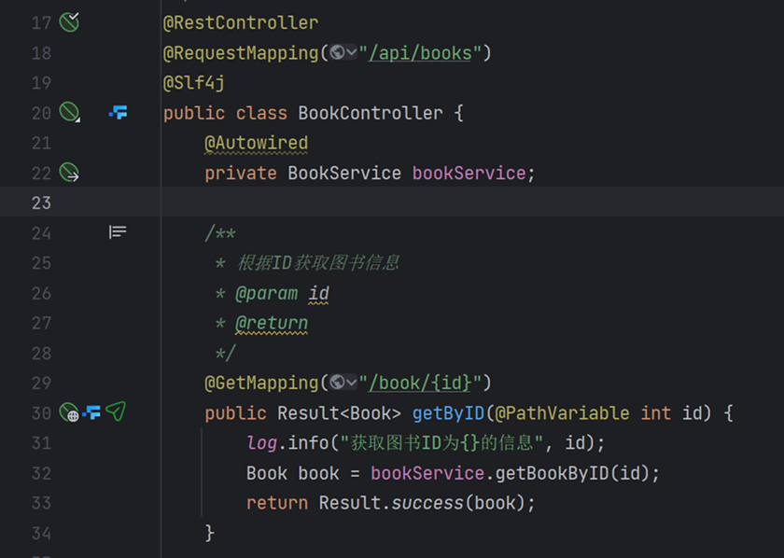Click the @Autowired annotation

(x=256, y=143)
